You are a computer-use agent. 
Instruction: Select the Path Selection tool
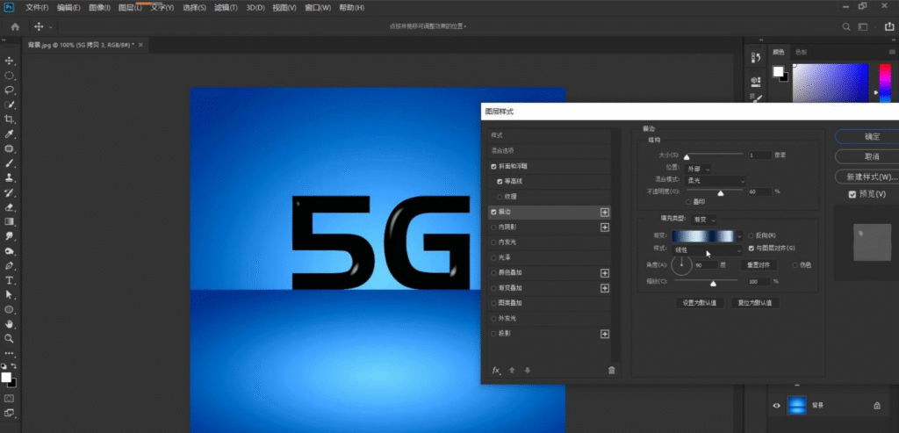[x=9, y=295]
